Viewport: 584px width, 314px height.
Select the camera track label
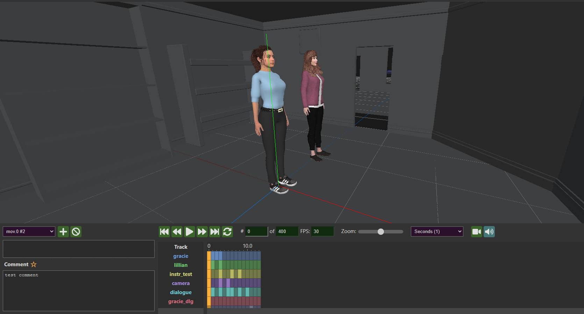[x=181, y=283]
